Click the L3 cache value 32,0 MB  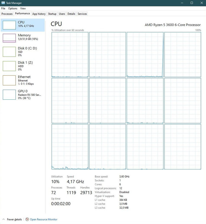[x=124, y=207]
